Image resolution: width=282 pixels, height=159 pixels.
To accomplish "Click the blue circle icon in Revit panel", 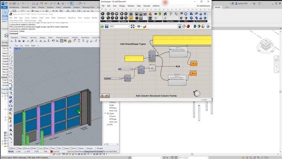I will [x=186, y=14].
